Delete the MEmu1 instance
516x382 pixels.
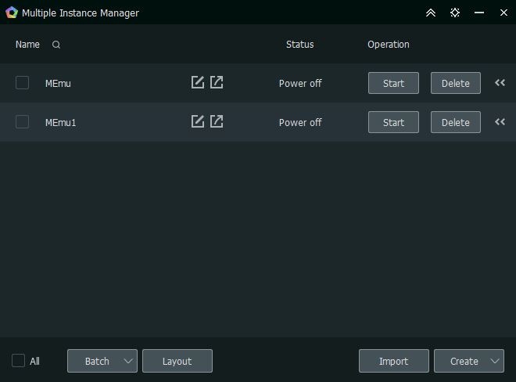tap(456, 122)
